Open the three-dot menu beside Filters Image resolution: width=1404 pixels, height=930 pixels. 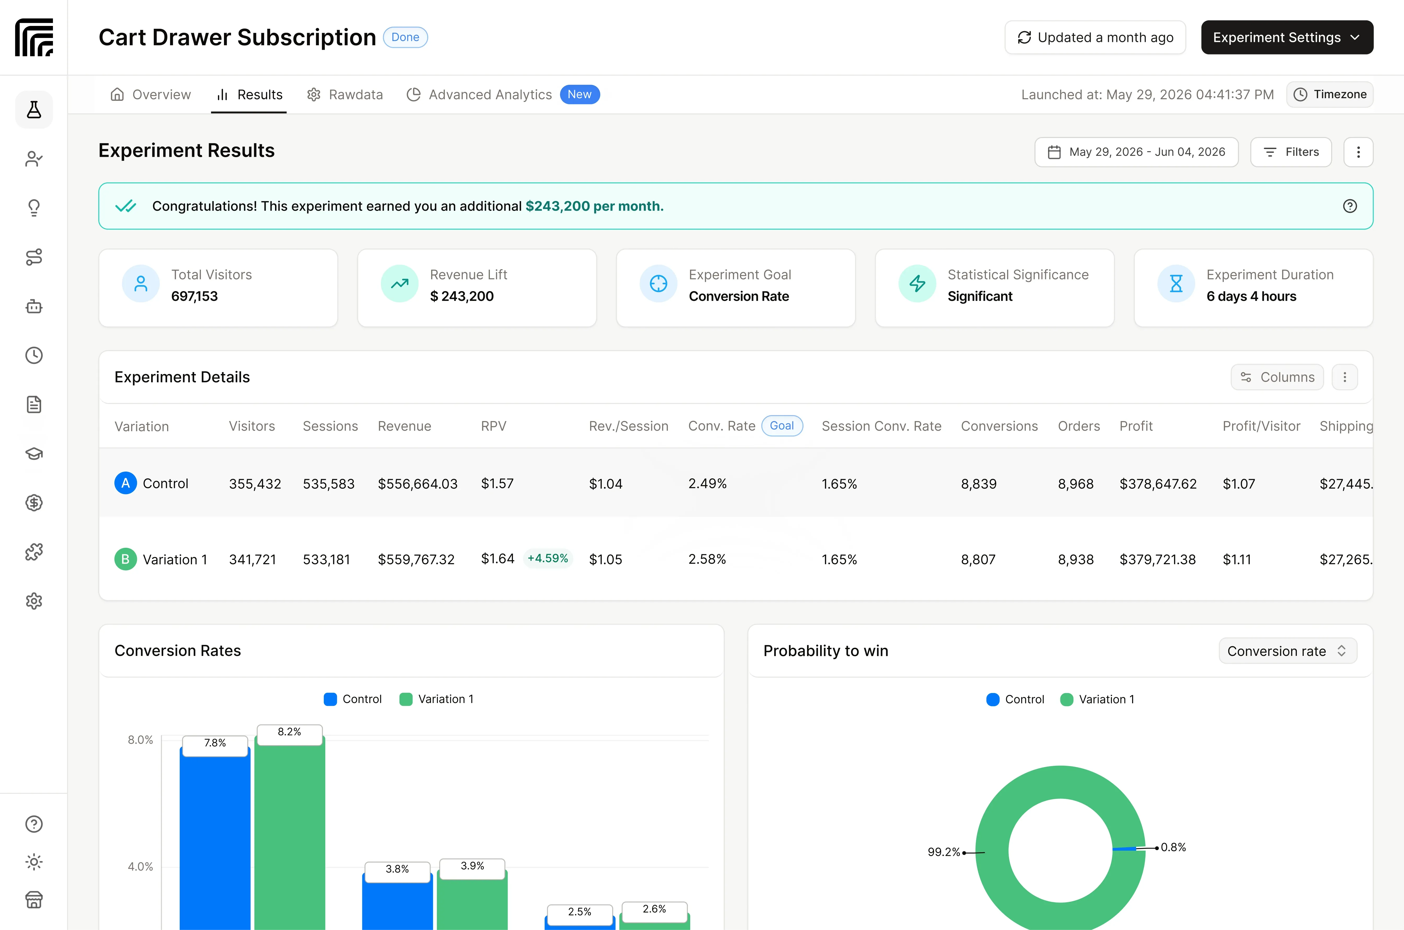coord(1358,152)
